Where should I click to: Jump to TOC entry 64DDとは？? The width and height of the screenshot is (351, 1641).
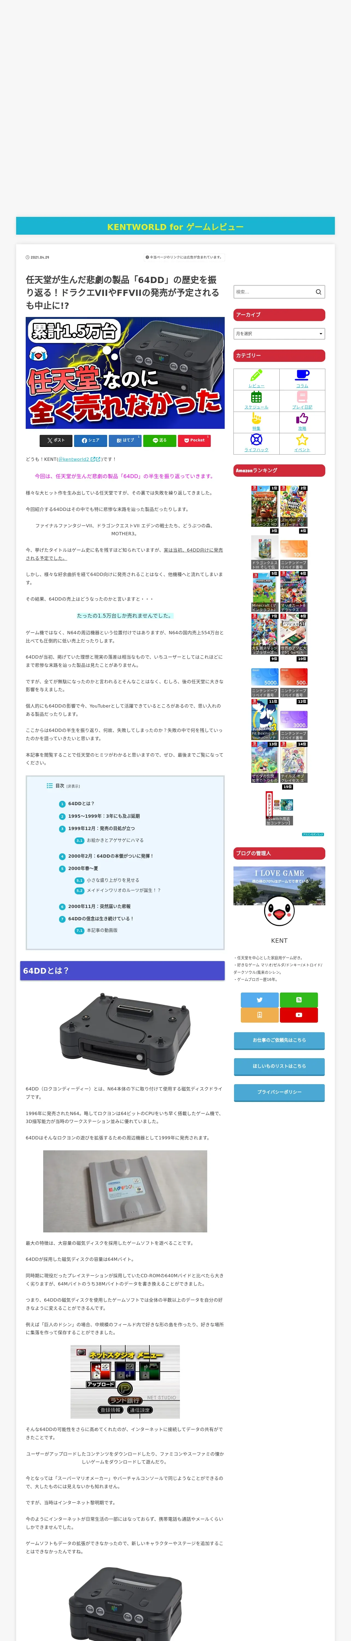[x=81, y=803]
